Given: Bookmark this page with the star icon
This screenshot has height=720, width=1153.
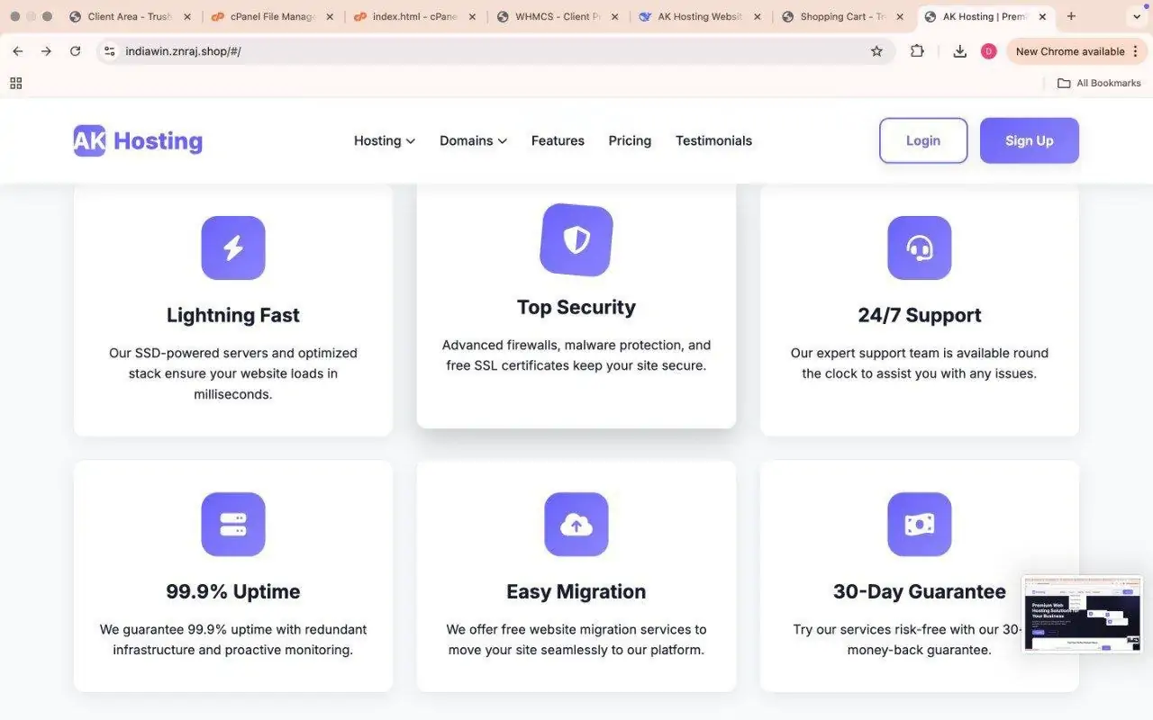Looking at the screenshot, I should (x=876, y=51).
